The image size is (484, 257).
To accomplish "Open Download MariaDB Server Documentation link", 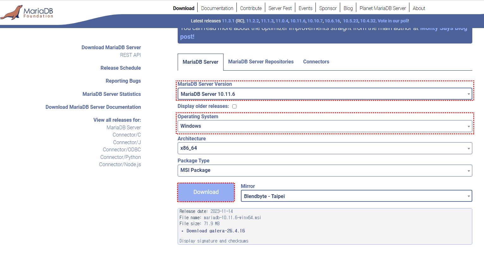I will [x=93, y=107].
